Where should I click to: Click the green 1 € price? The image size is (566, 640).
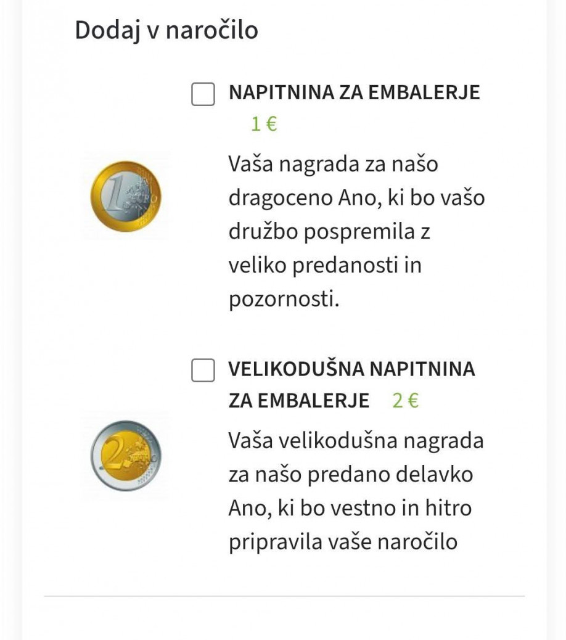pyautogui.click(x=264, y=124)
